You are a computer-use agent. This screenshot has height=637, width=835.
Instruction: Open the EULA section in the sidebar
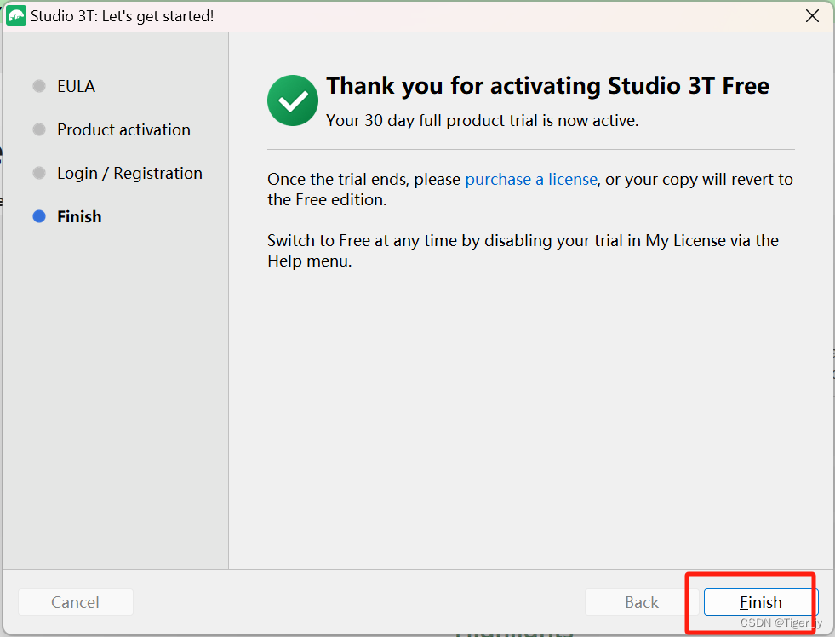[x=76, y=86]
